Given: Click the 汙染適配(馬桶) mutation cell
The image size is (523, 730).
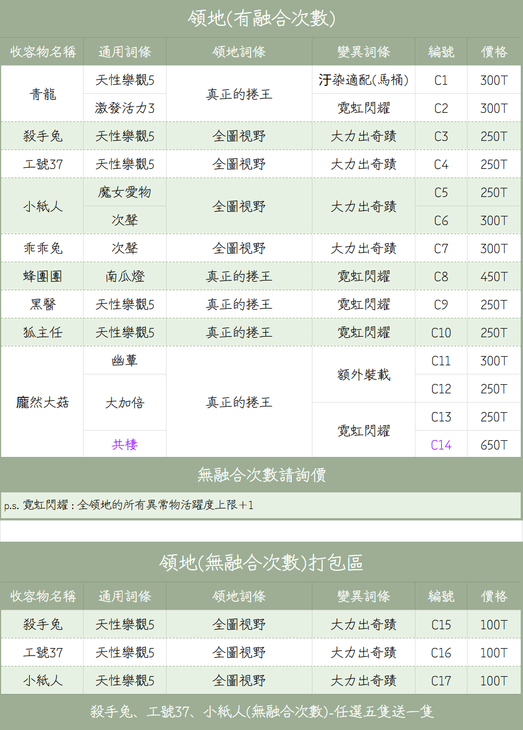Looking at the screenshot, I should click(363, 81).
